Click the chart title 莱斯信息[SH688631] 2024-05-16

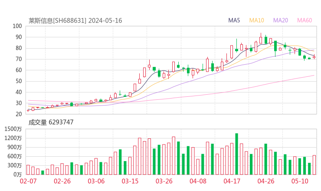(x=75, y=21)
